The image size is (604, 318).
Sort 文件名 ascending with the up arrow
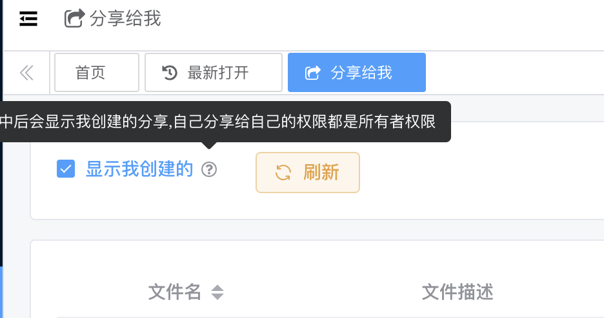pyautogui.click(x=217, y=288)
